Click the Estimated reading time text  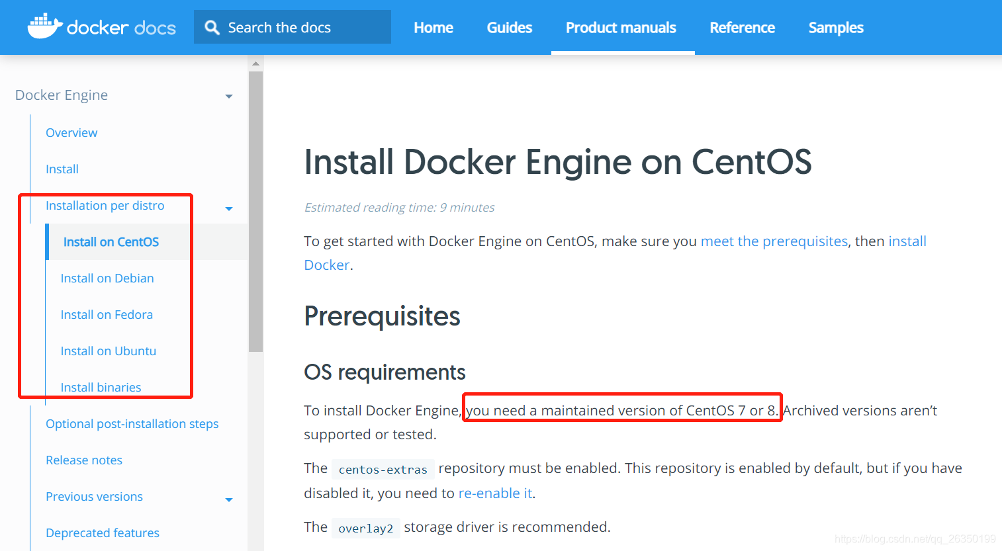[399, 208]
